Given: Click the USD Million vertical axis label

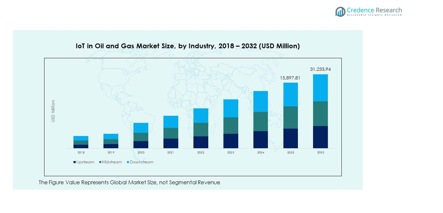Looking at the screenshot, I should click(x=53, y=111).
